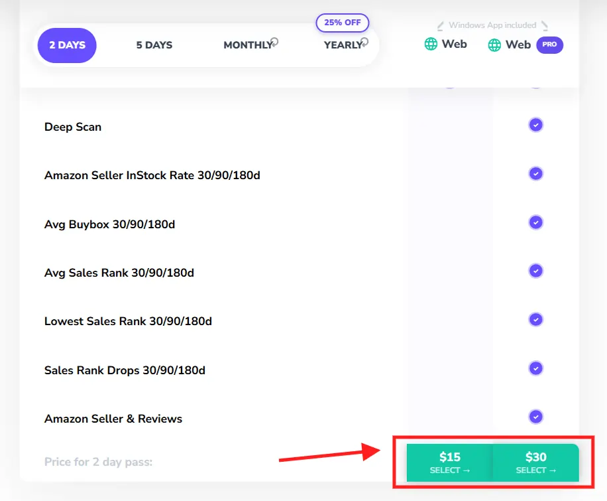Click the checkmark for Amazon Seller & Reviews

(536, 417)
